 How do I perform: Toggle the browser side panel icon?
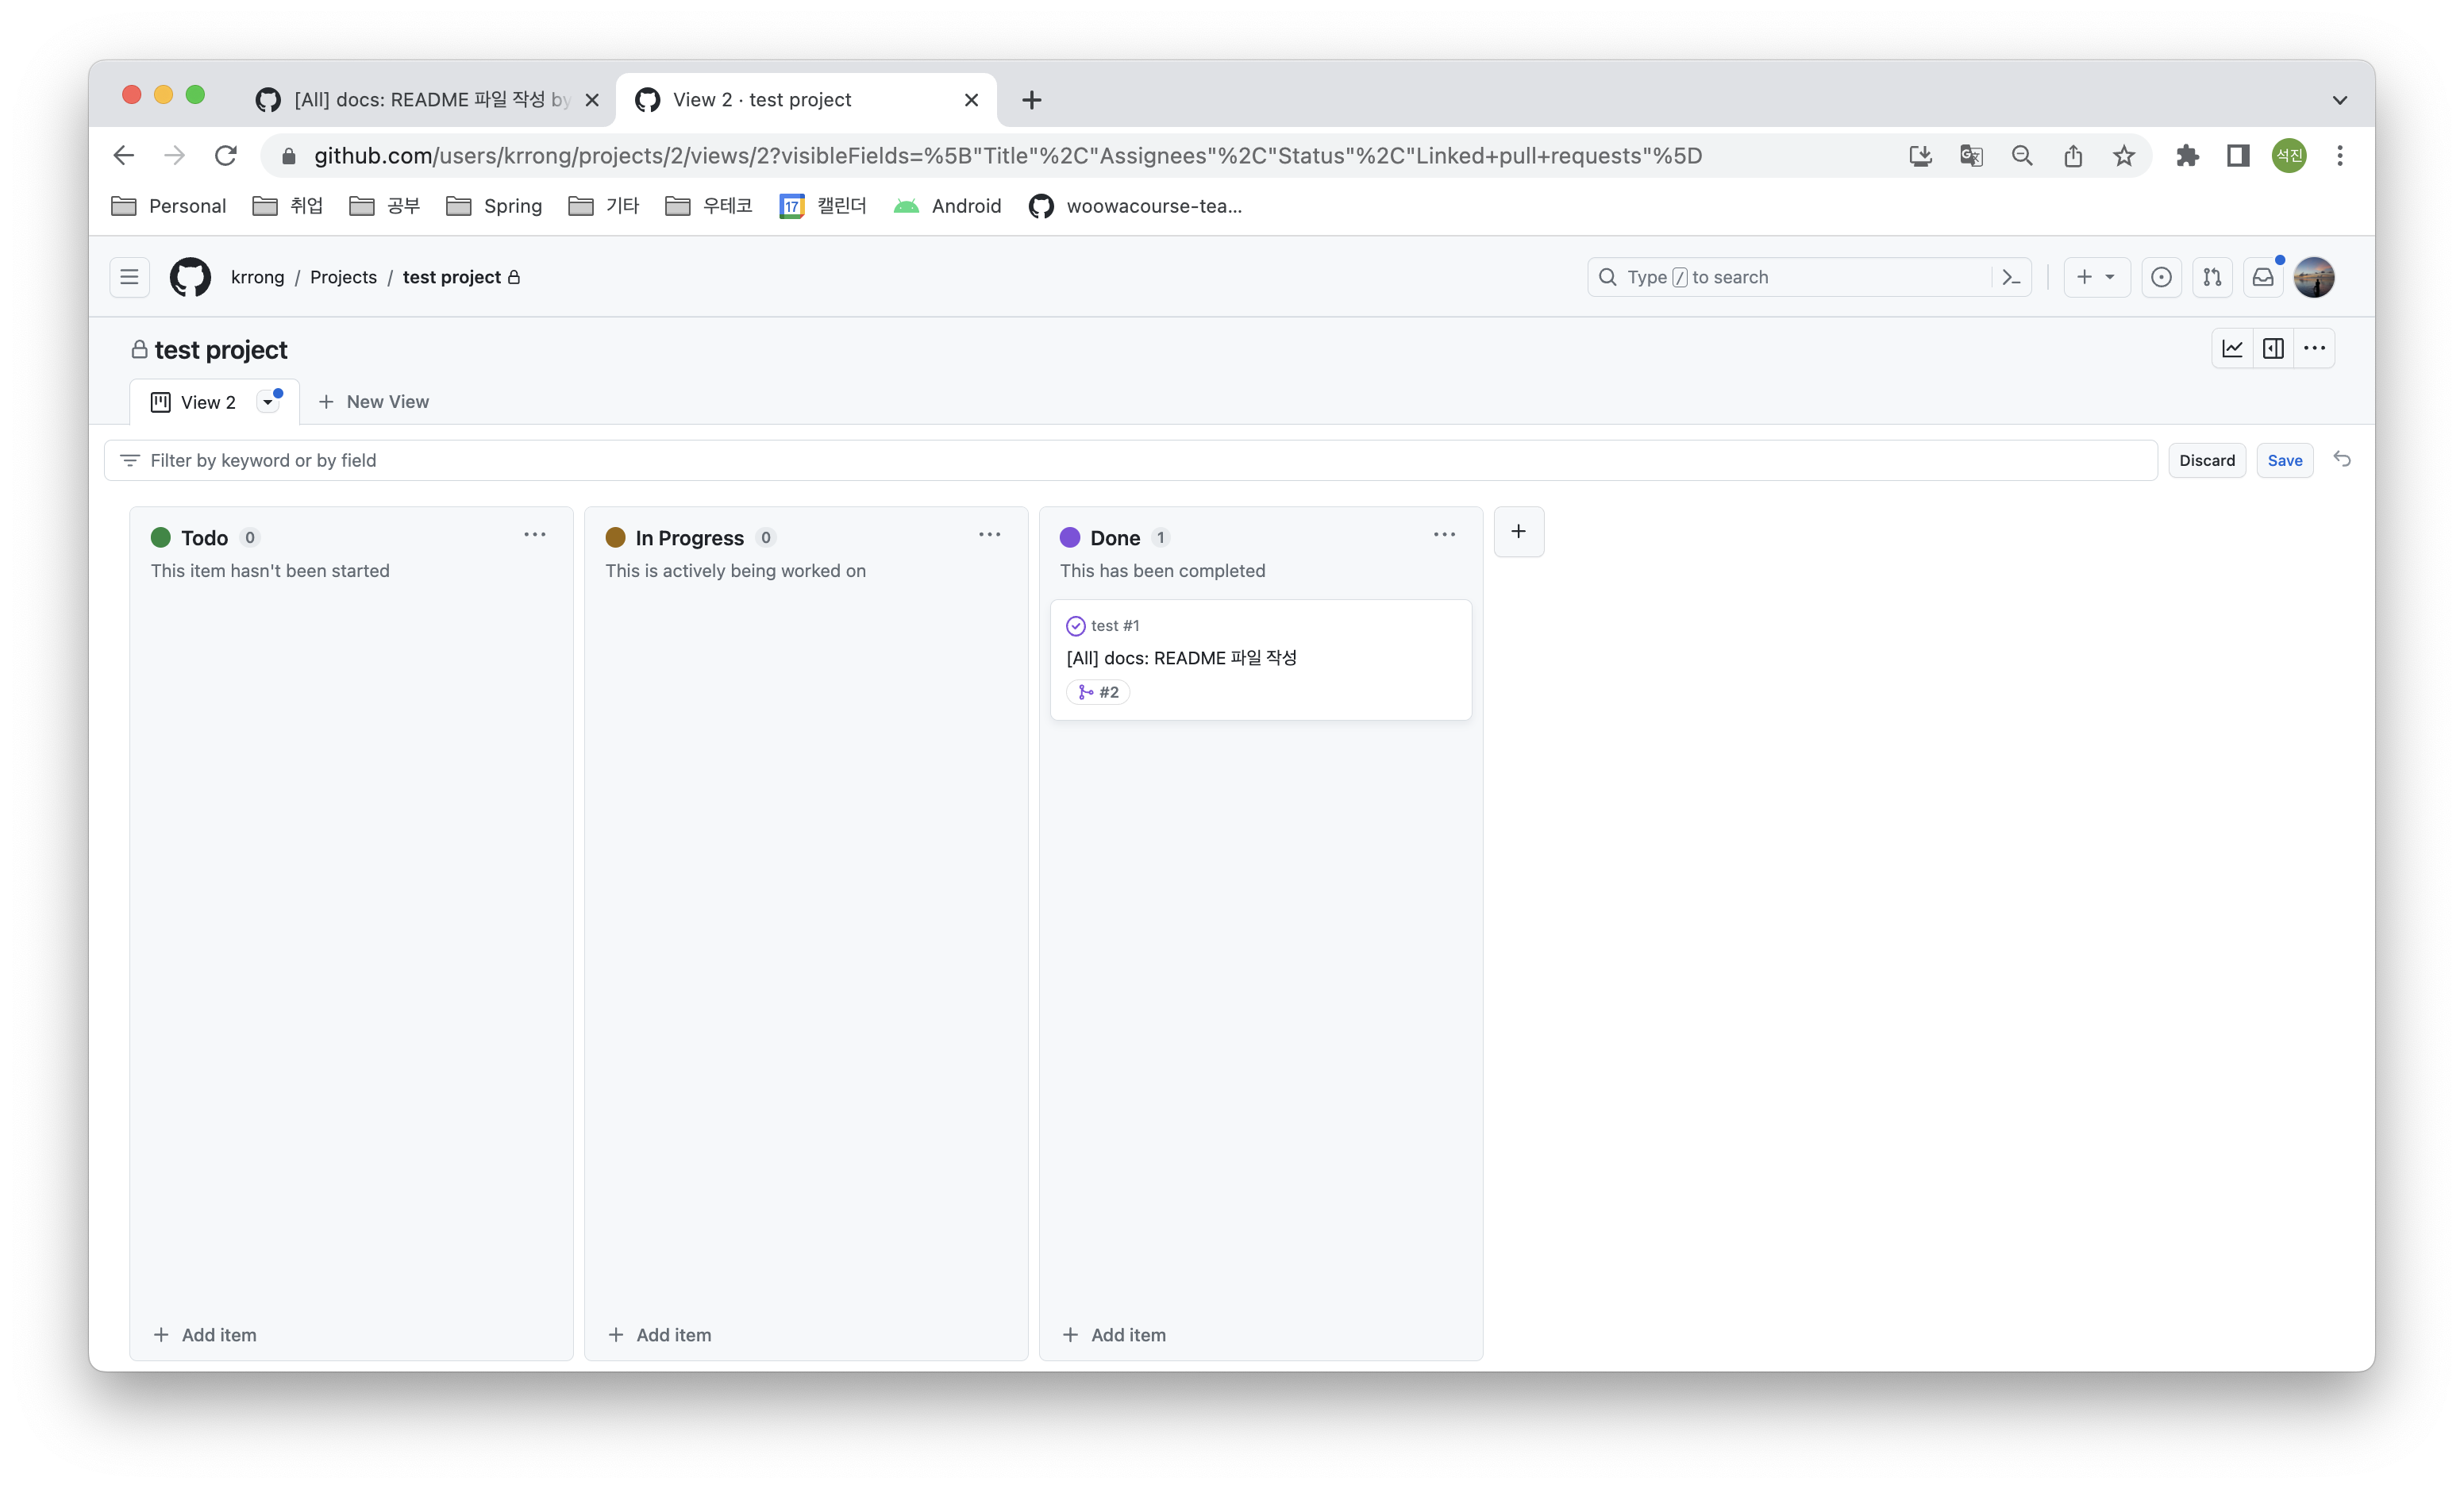click(2238, 155)
